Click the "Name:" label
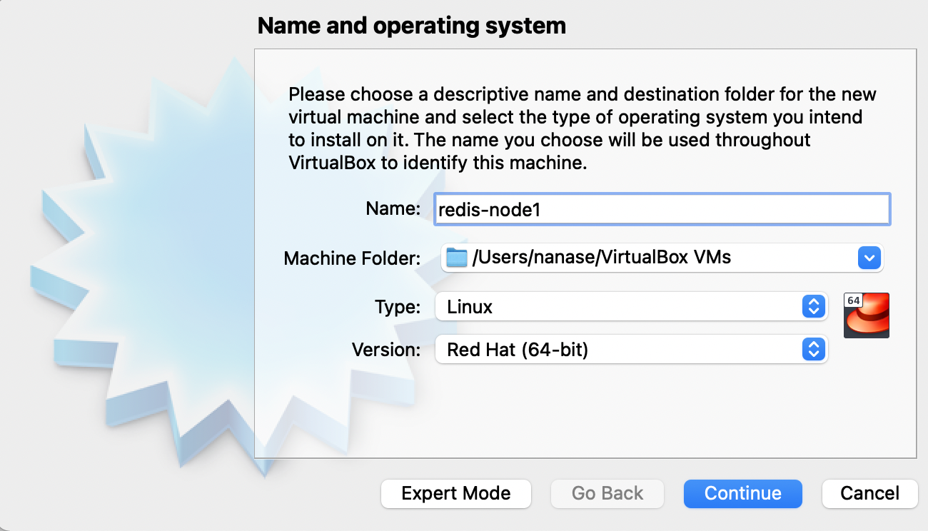928x531 pixels. 393,208
